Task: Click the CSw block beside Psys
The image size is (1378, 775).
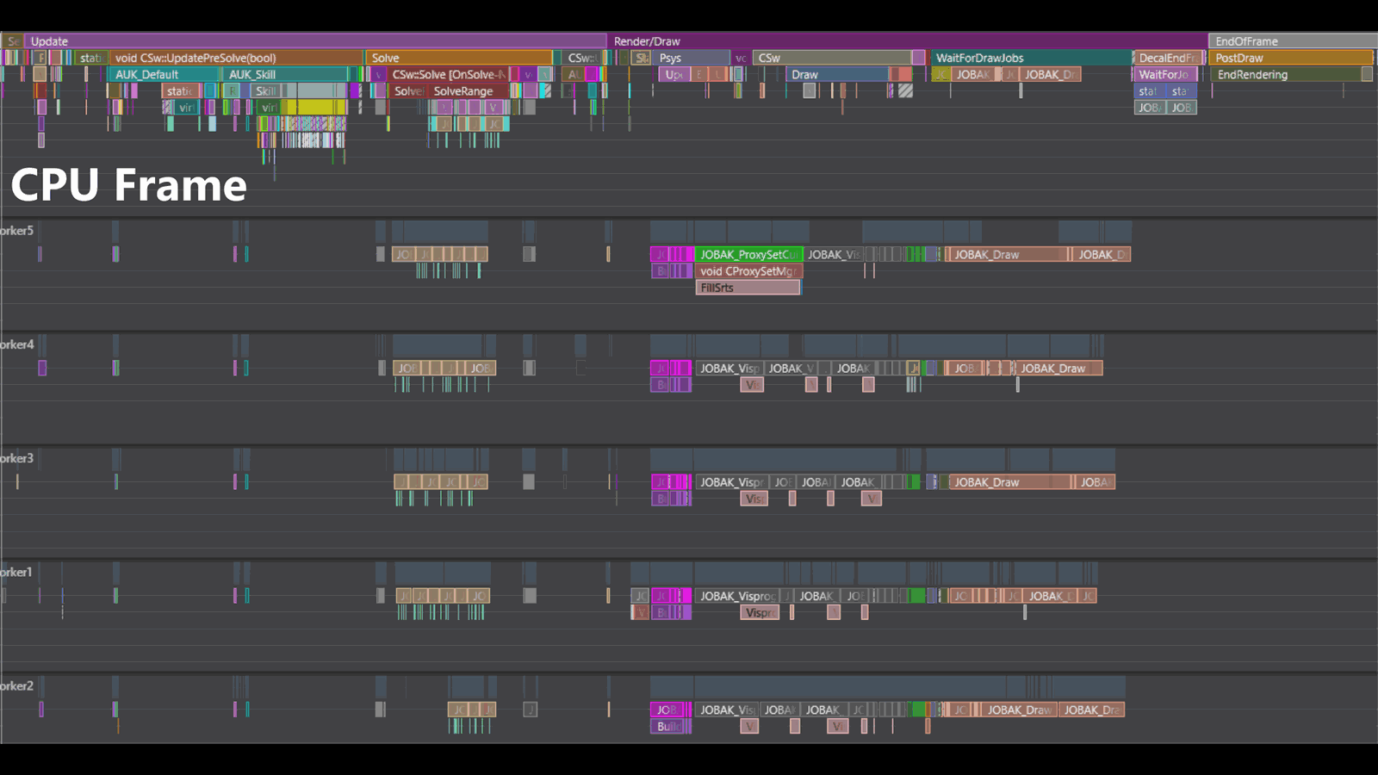Action: click(832, 58)
